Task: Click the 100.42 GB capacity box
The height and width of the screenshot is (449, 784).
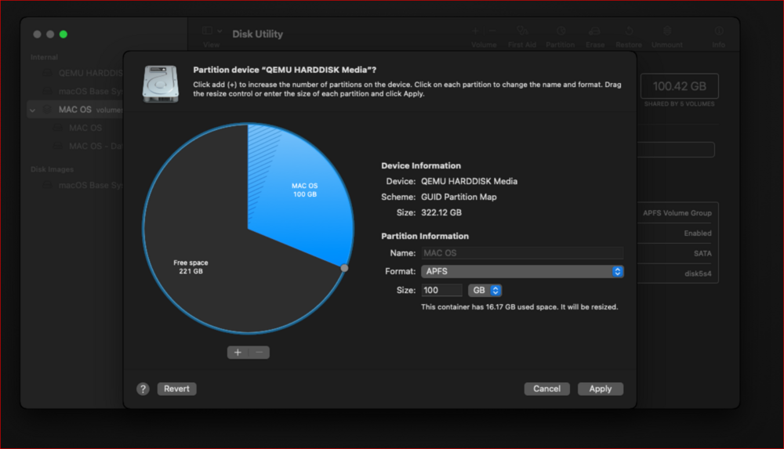Action: [679, 86]
